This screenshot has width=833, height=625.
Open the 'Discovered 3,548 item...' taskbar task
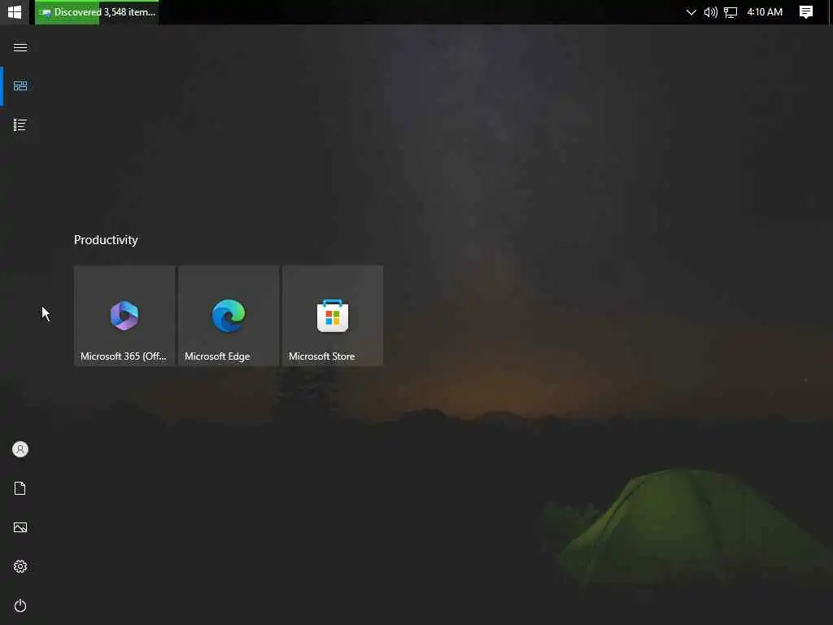pyautogui.click(x=97, y=11)
